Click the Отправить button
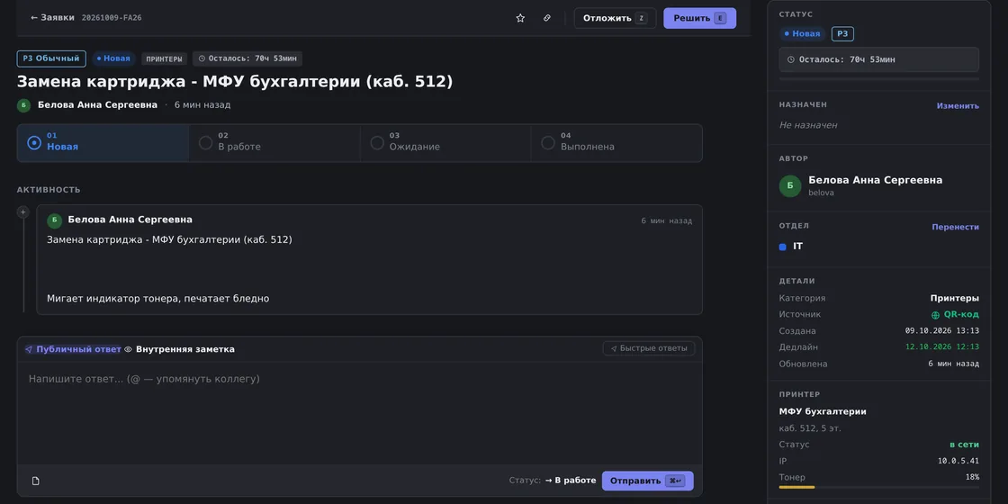 tap(647, 481)
